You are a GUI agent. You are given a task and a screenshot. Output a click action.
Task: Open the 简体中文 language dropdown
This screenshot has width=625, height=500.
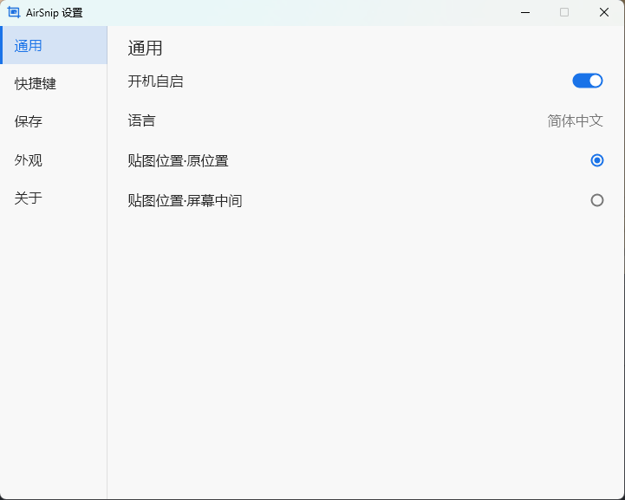point(575,120)
